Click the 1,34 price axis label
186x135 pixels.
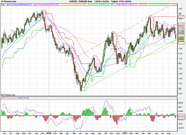(180, 53)
